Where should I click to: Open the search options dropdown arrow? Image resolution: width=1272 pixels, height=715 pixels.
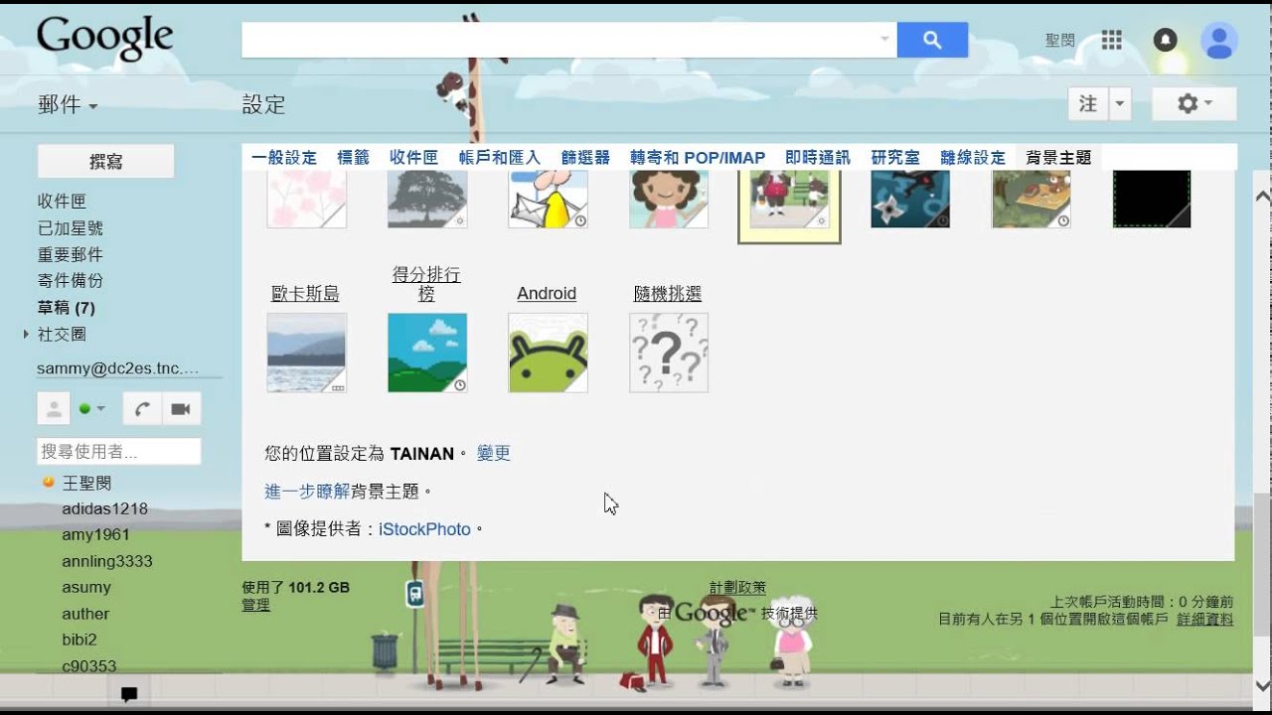click(884, 40)
